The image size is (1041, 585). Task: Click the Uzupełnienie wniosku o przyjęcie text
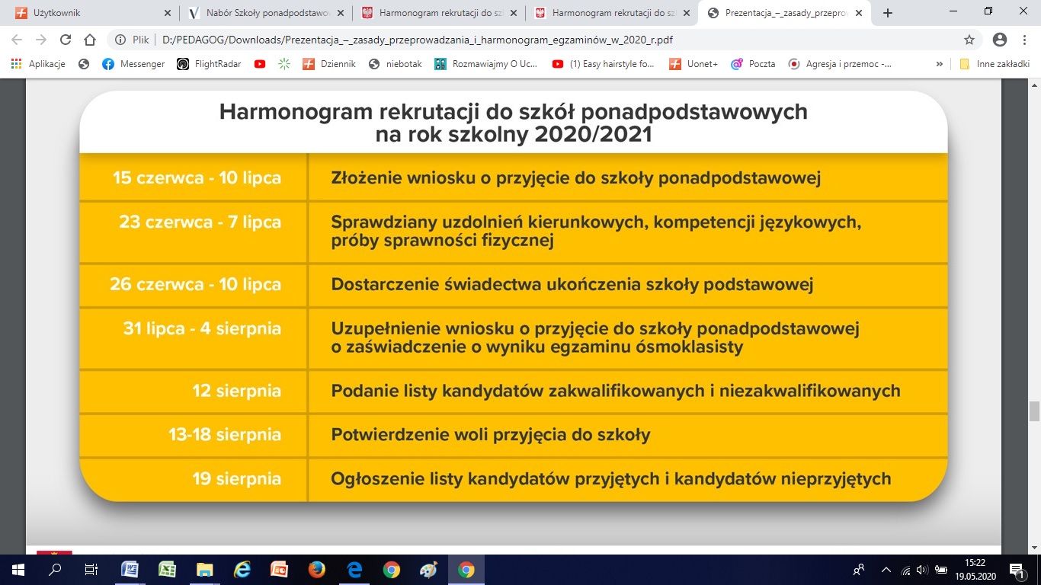(595, 338)
